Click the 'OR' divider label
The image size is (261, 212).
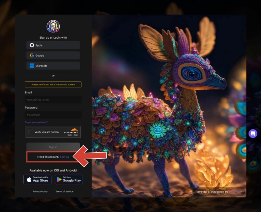coord(53,76)
